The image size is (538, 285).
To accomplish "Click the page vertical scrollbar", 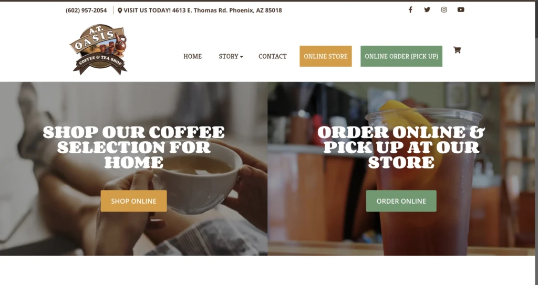I will coord(536,142).
